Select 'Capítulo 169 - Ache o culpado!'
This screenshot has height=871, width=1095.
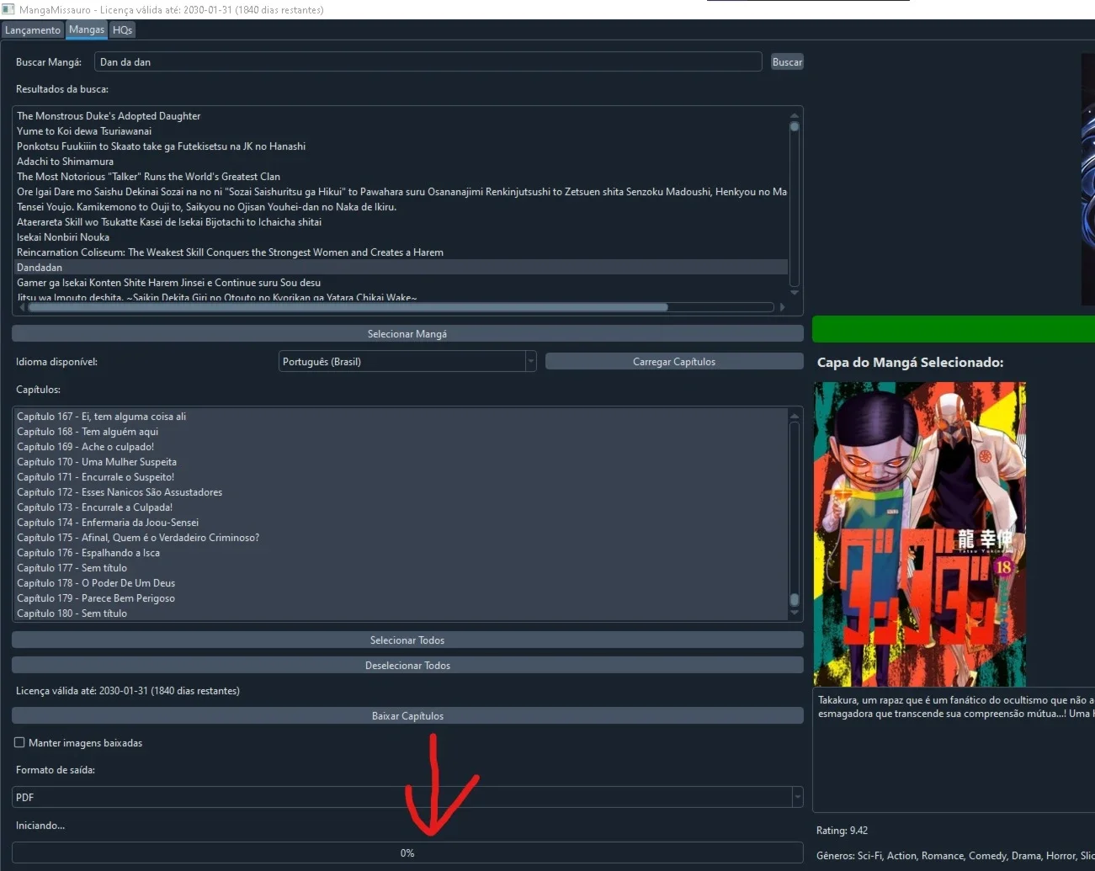click(401, 447)
